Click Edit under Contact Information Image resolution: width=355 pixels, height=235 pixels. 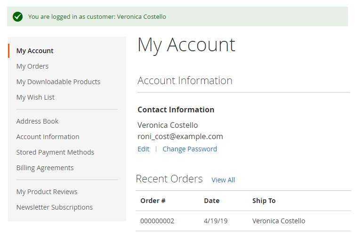pyautogui.click(x=143, y=149)
